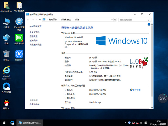
Task: Open 高级系统设置 link
Action: (35, 45)
